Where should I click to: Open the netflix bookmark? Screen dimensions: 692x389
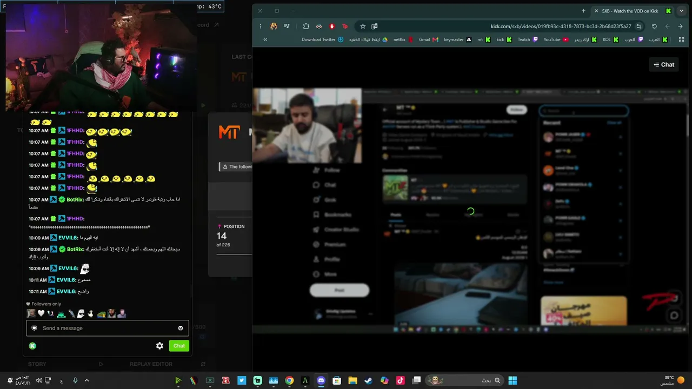(403, 39)
